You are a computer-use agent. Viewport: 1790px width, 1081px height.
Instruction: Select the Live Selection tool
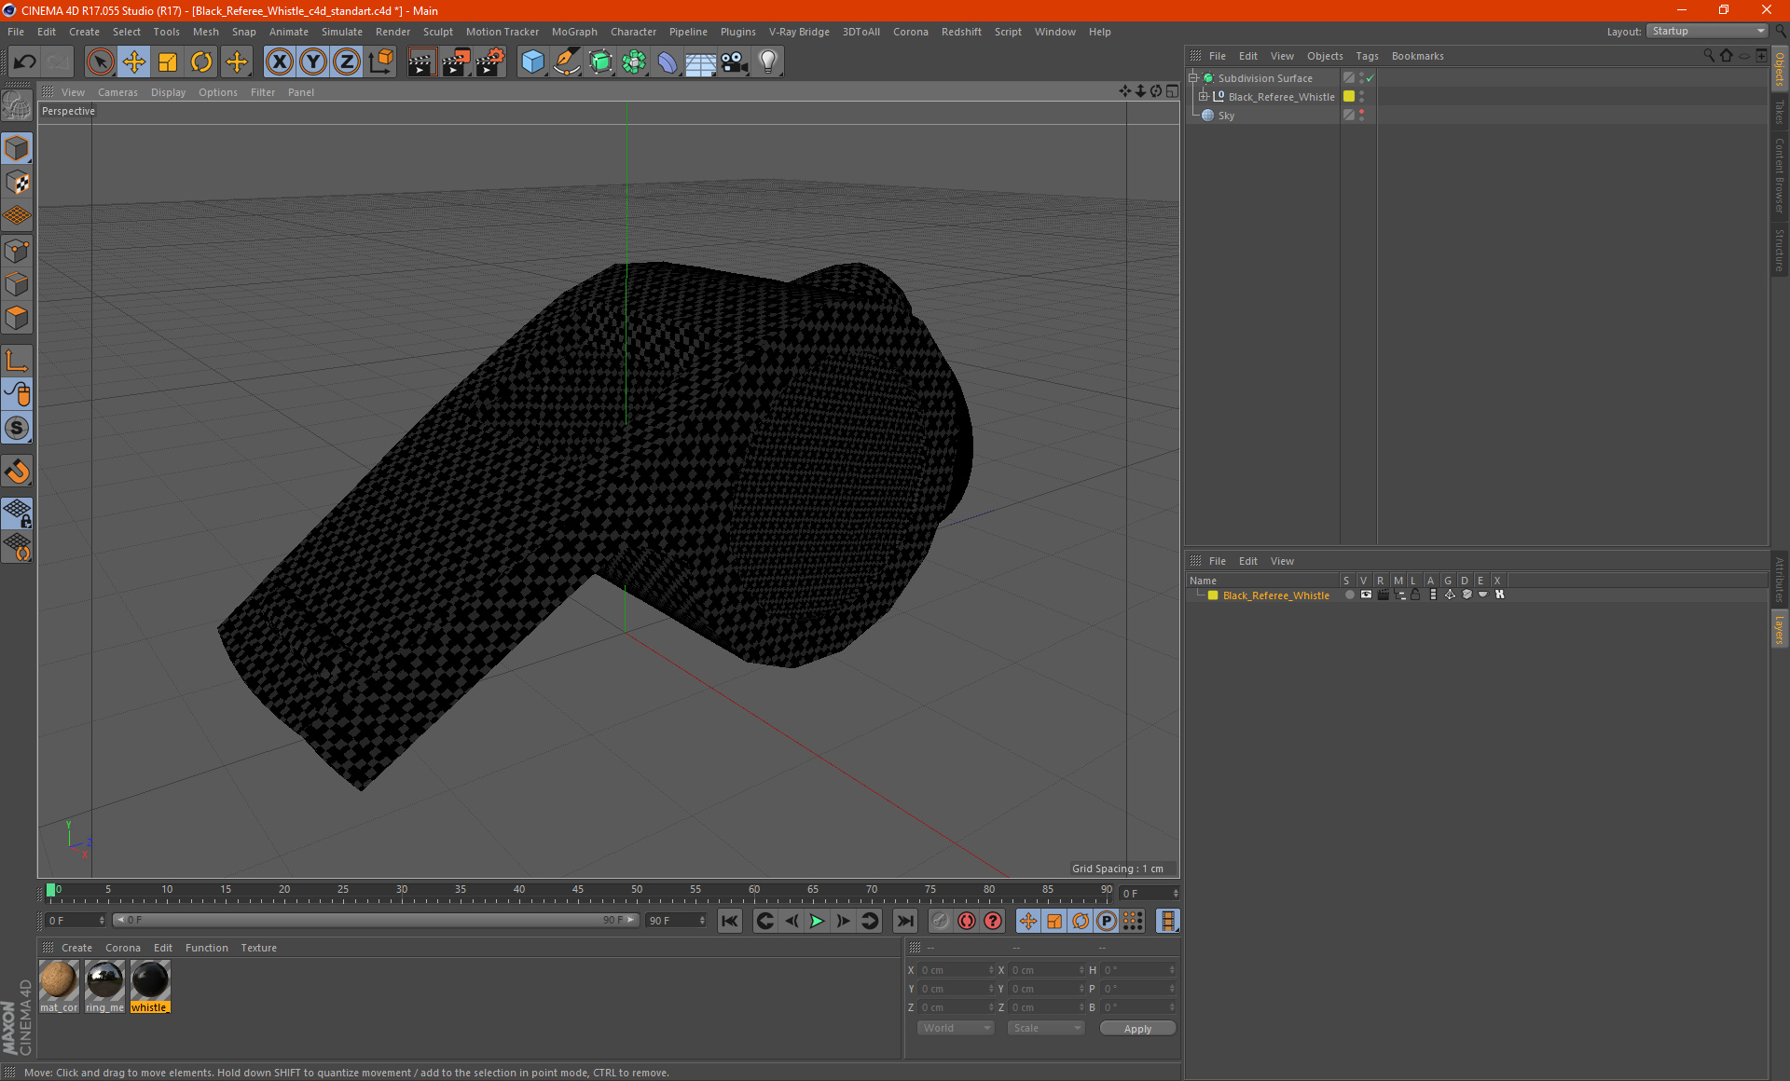click(100, 62)
